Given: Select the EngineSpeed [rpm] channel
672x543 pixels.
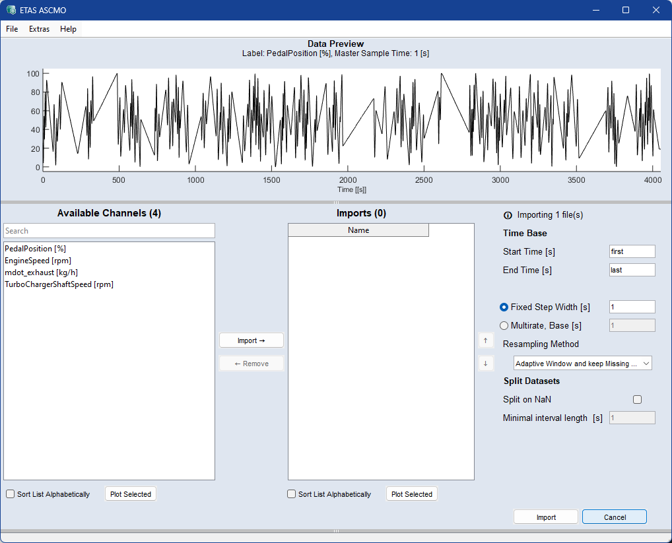Looking at the screenshot, I should 38,261.
